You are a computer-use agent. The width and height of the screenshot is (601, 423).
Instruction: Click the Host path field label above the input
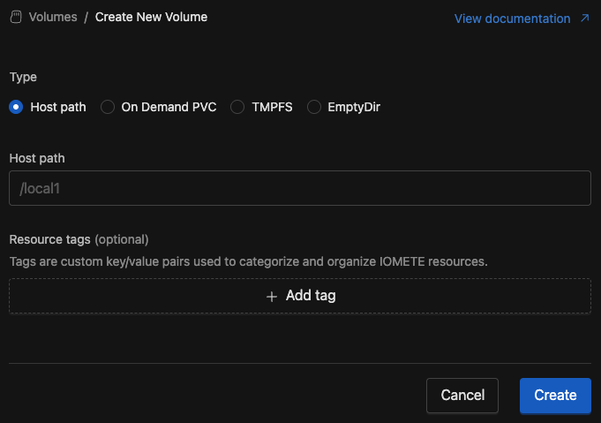(37, 158)
